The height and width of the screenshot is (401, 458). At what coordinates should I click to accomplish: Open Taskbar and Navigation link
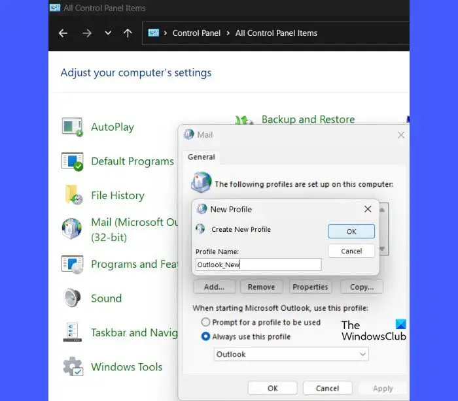[x=134, y=332]
